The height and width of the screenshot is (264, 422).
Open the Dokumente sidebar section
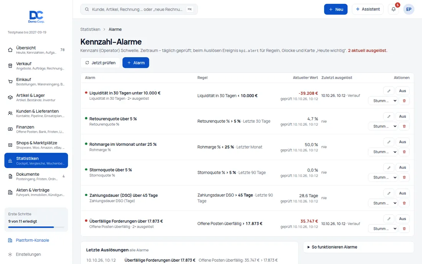click(36, 176)
